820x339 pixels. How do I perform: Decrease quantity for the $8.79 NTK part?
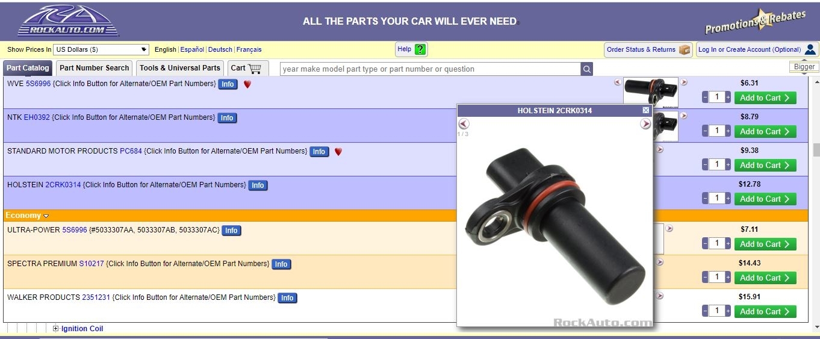706,131
